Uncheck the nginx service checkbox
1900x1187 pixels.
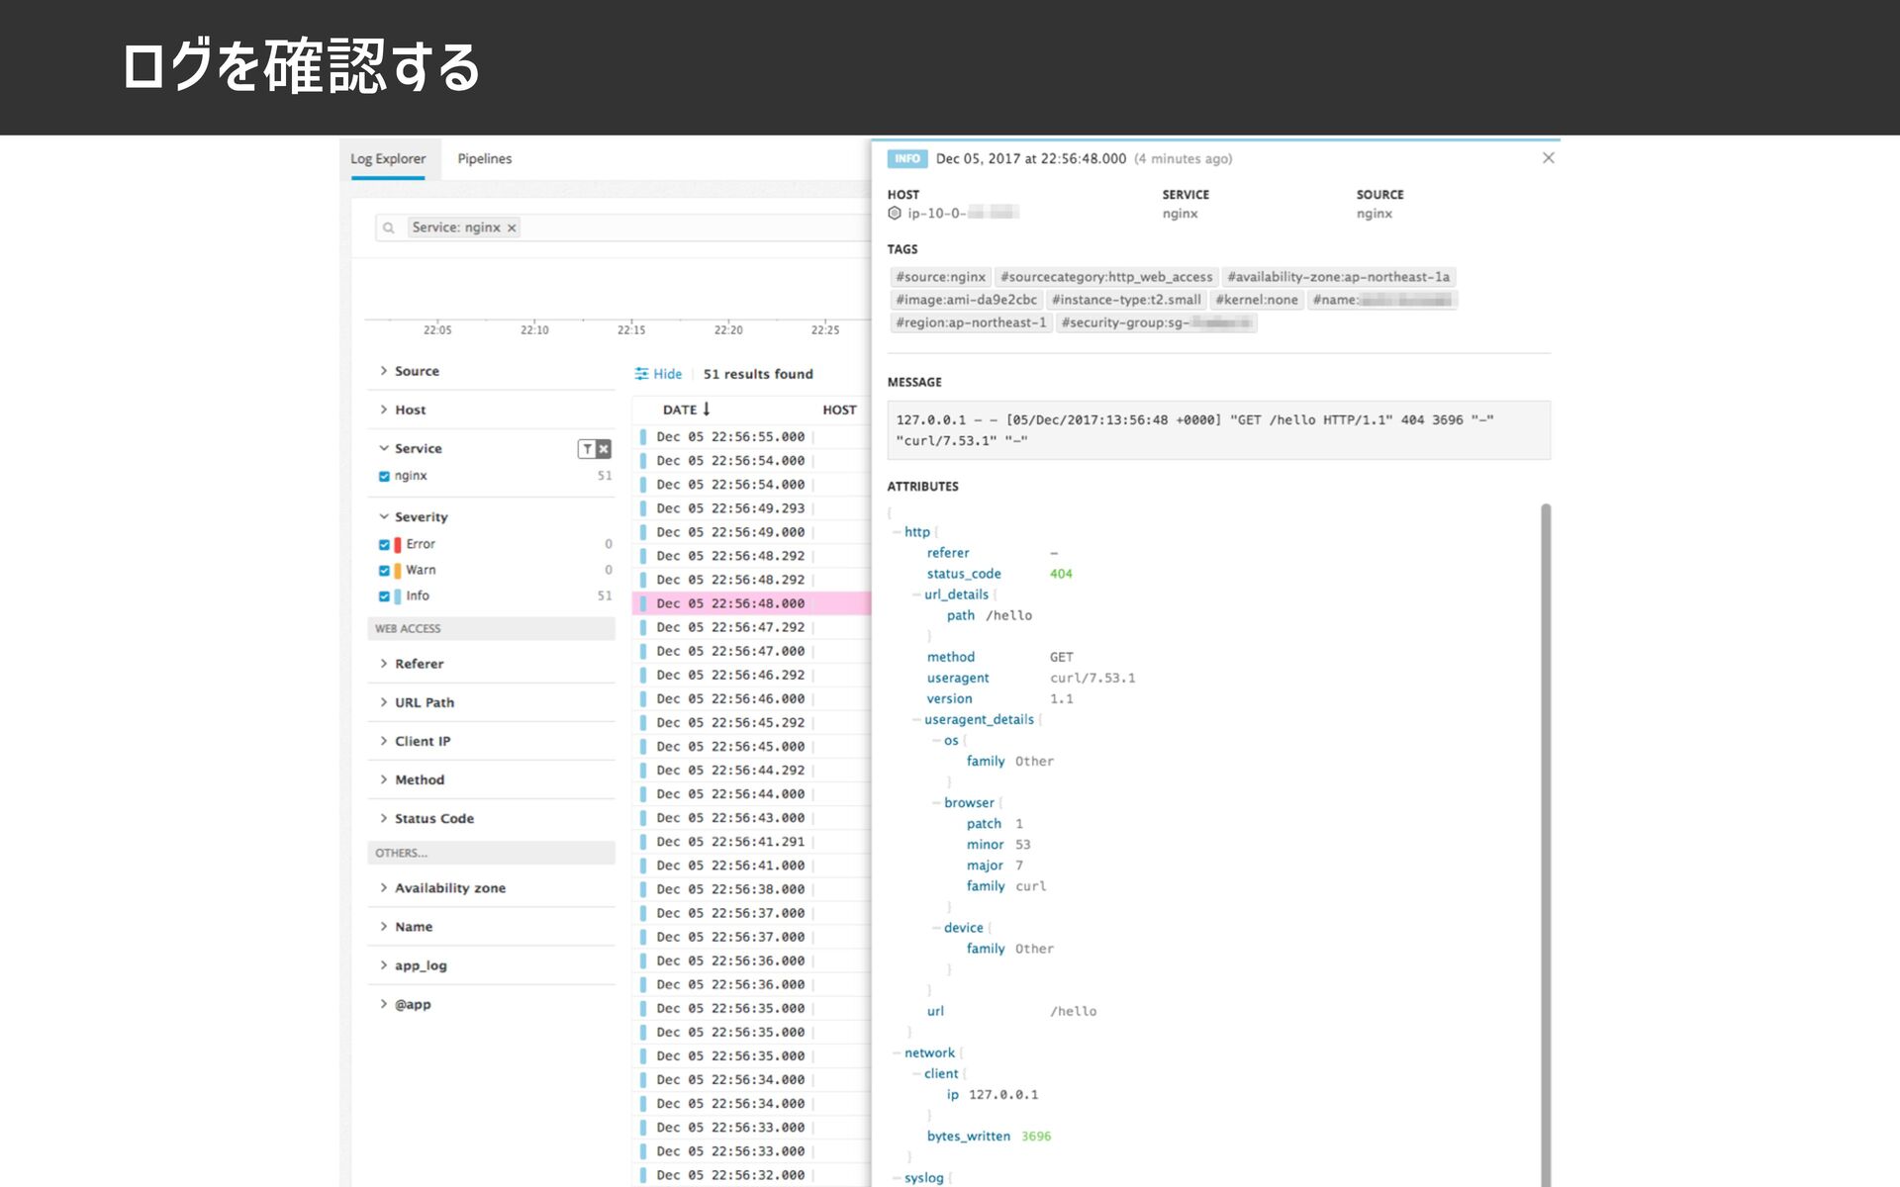384,476
